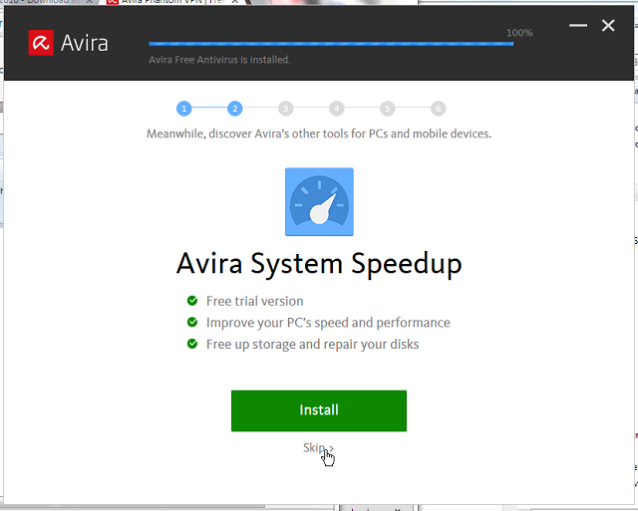Image resolution: width=638 pixels, height=511 pixels.
Task: Click 'Free up storage and repair your disks'
Action: pyautogui.click(x=312, y=345)
